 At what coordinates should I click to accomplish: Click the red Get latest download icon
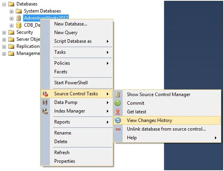click(x=118, y=112)
